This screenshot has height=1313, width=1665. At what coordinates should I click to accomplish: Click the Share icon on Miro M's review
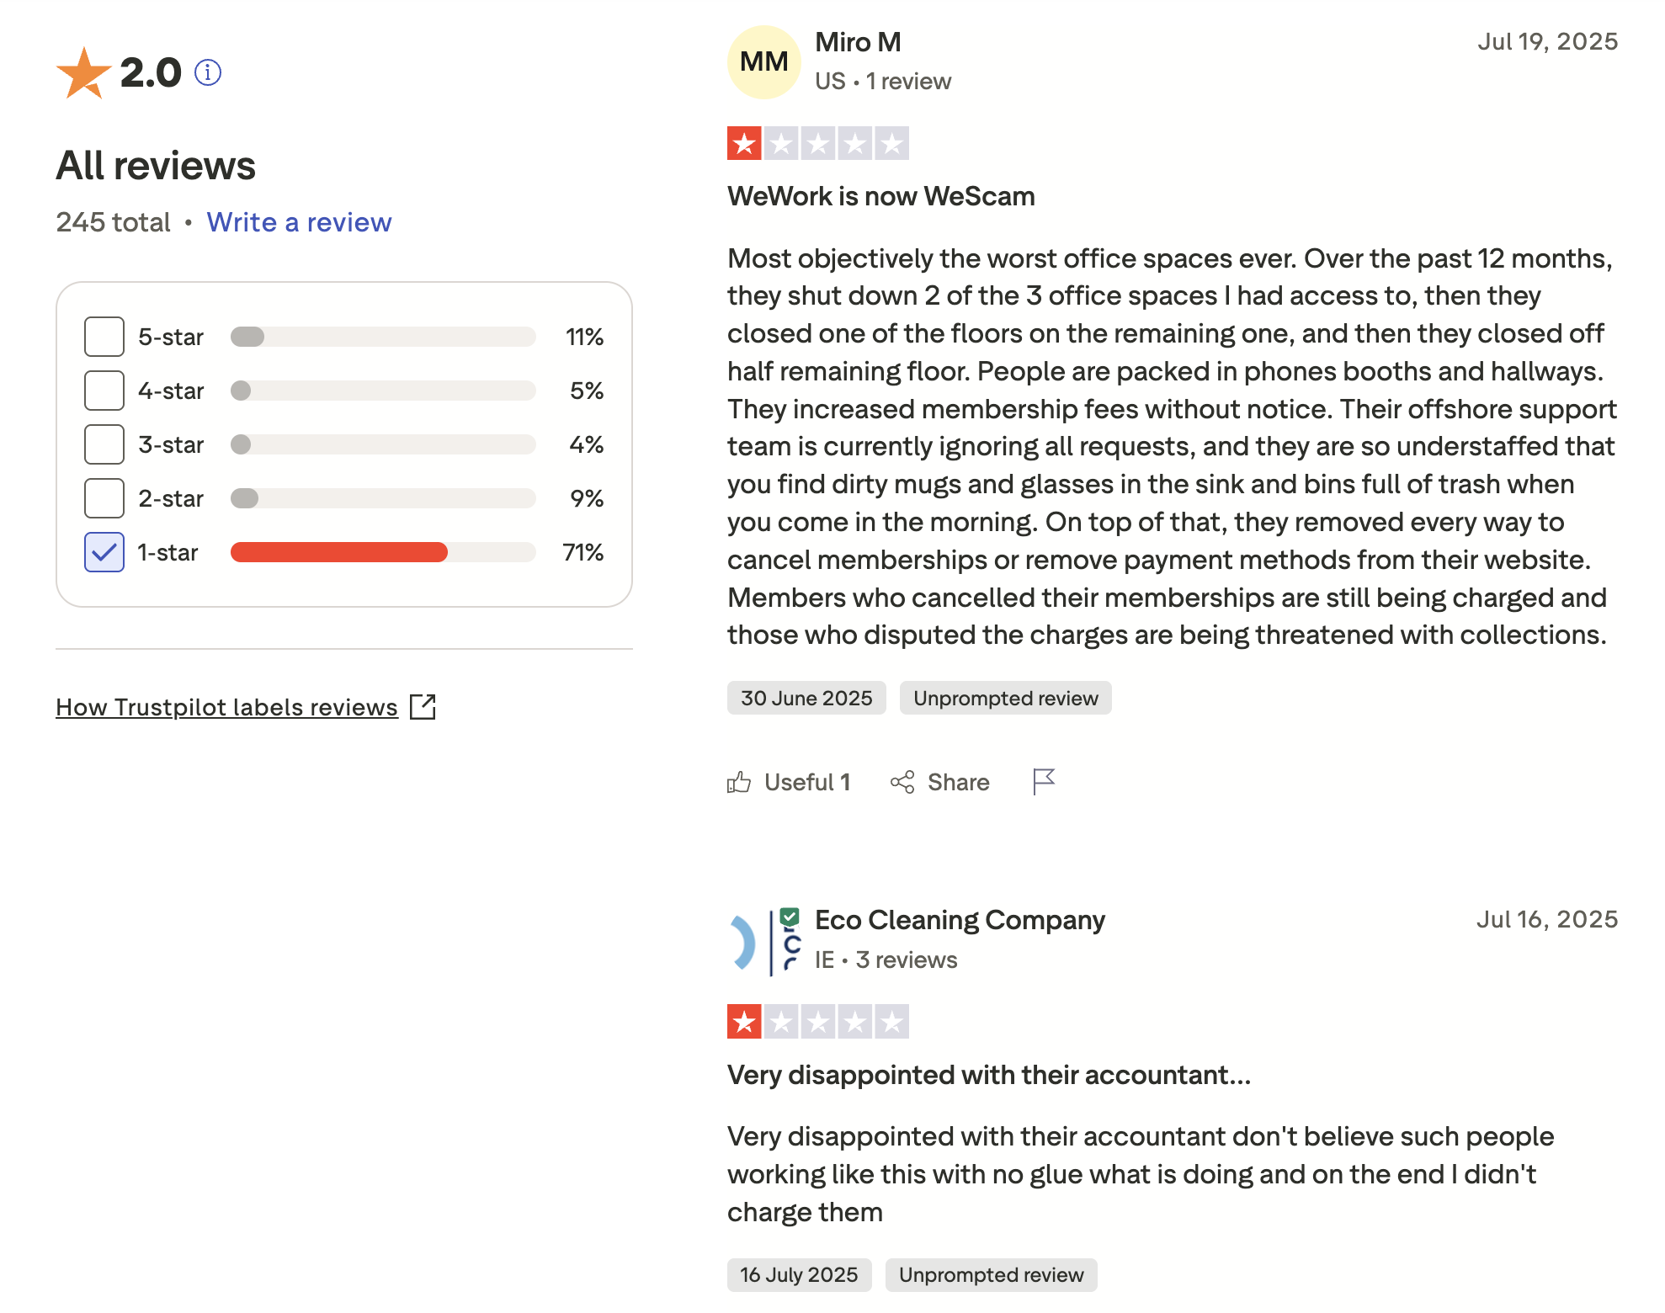pos(902,783)
